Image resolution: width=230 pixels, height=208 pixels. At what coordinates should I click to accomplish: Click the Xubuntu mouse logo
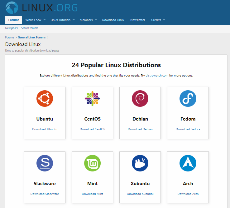(140, 163)
